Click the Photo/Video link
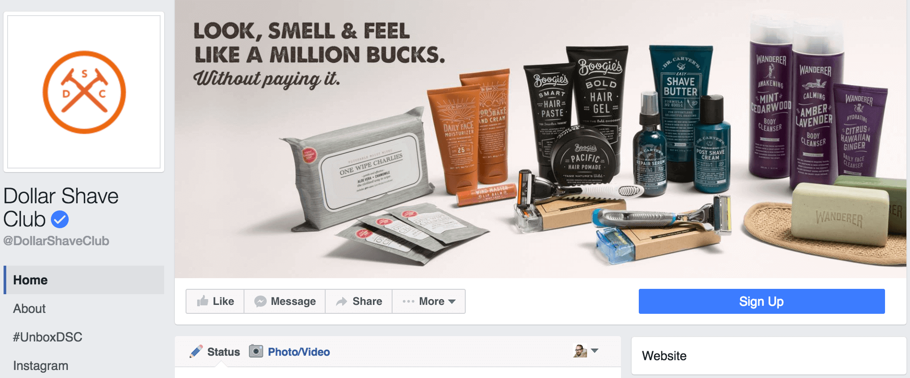This screenshot has width=910, height=378. coord(299,352)
